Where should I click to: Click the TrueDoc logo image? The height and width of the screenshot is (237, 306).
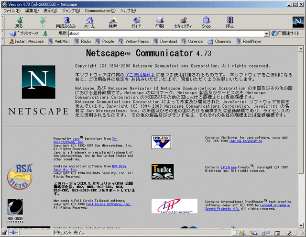(x=163, y=172)
